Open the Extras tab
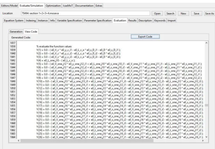 [x=99, y=6]
